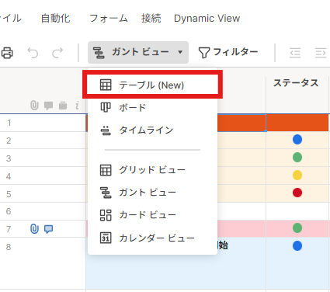Open the comment bubble on row 7

click(48, 229)
